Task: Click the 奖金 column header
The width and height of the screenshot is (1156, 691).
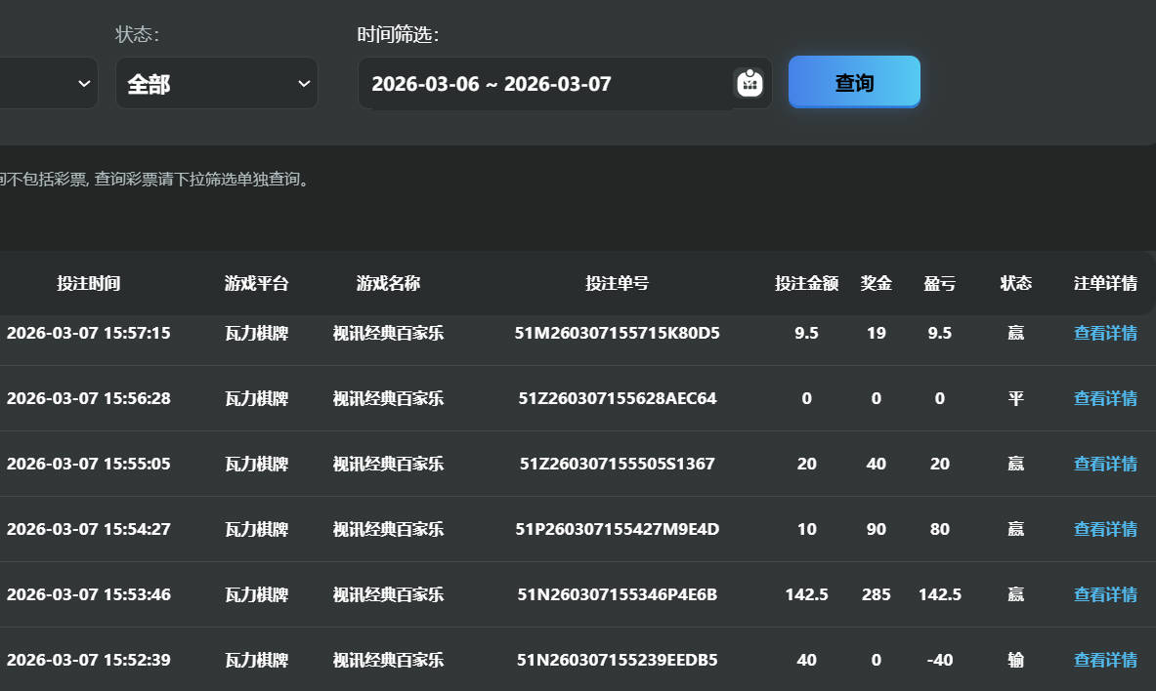Action: [x=876, y=283]
